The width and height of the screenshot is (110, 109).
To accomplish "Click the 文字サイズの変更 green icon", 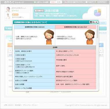I will pos(35,2).
